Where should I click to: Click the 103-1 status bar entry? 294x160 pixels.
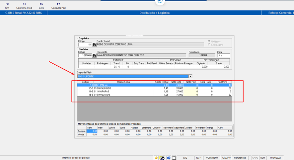[x=198, y=158]
